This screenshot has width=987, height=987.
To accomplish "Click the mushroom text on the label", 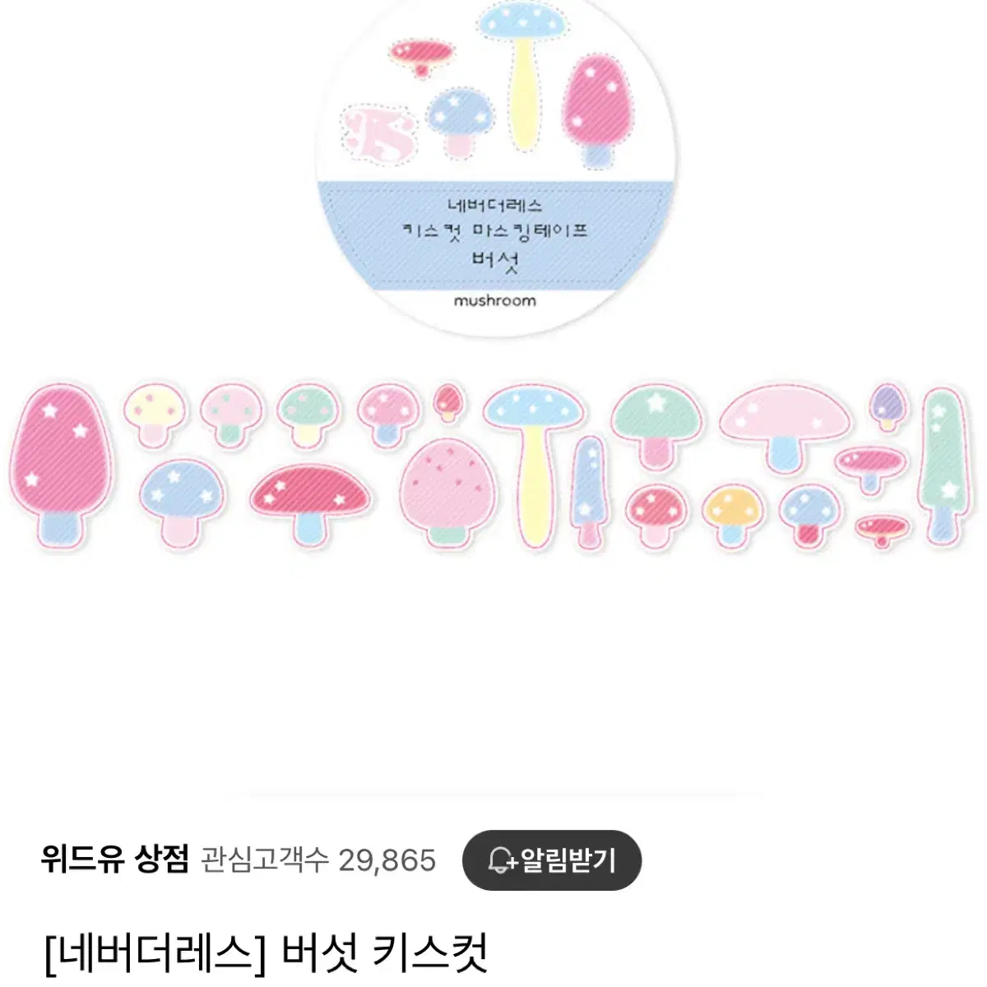I will coord(494,300).
